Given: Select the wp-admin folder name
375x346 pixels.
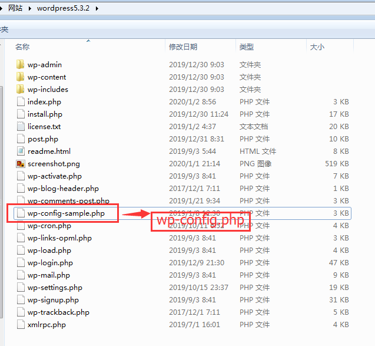Looking at the screenshot, I should coord(45,65).
